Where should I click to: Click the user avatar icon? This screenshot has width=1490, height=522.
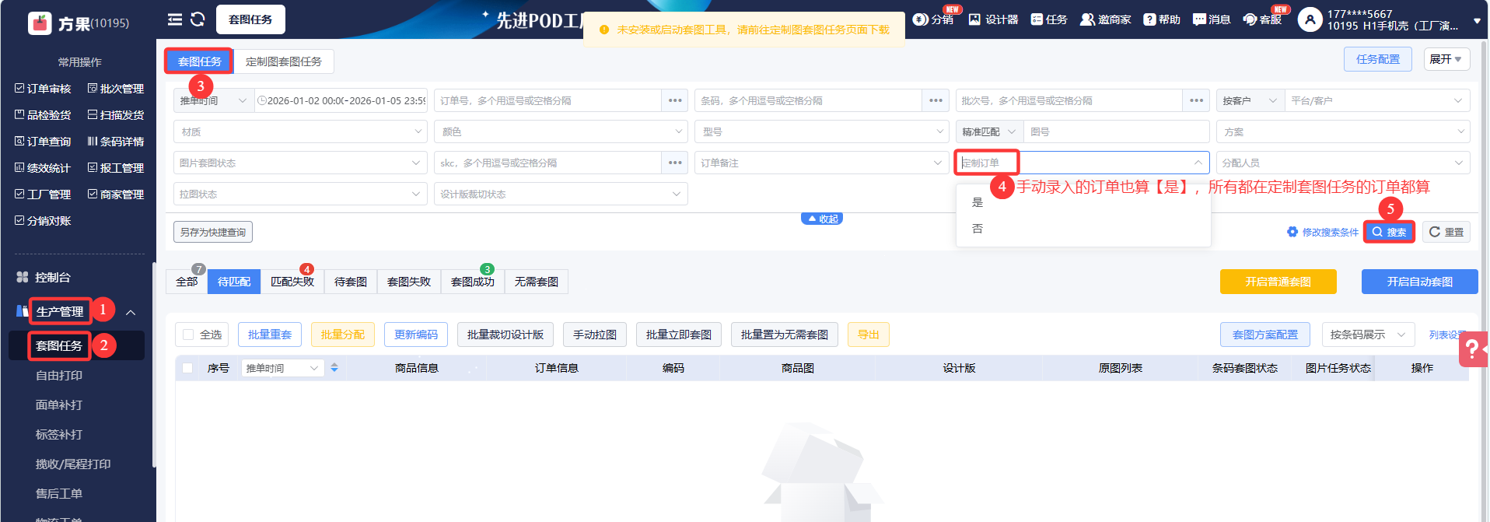pos(1310,19)
